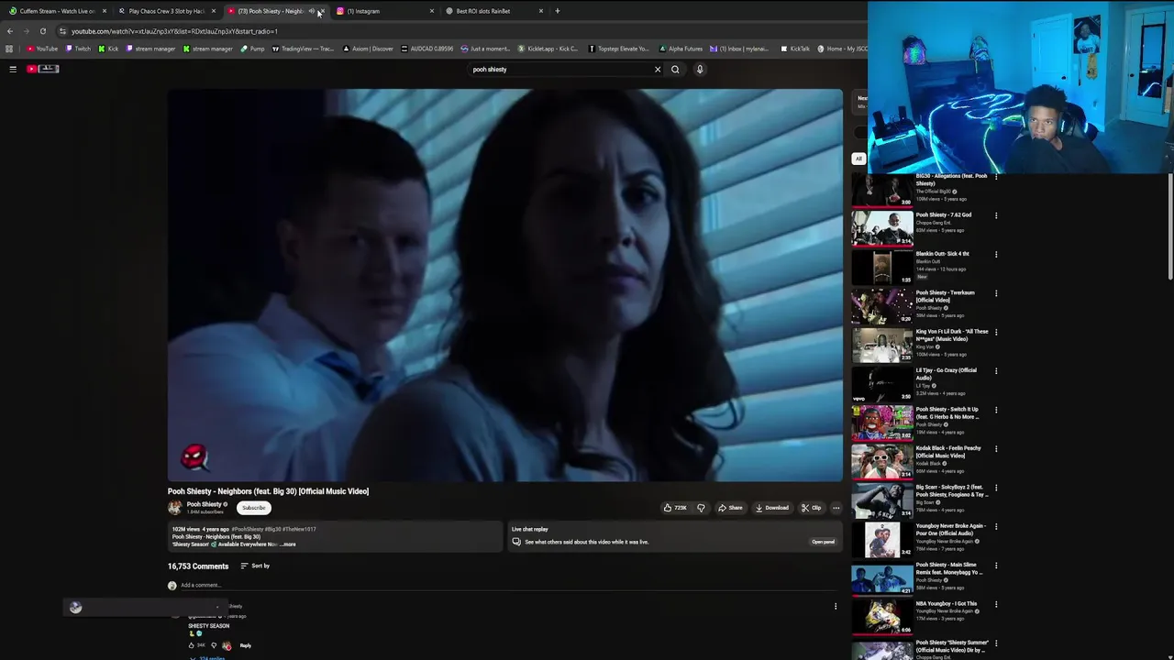
Task: Open options for '7.62 God' video
Action: click(996, 215)
